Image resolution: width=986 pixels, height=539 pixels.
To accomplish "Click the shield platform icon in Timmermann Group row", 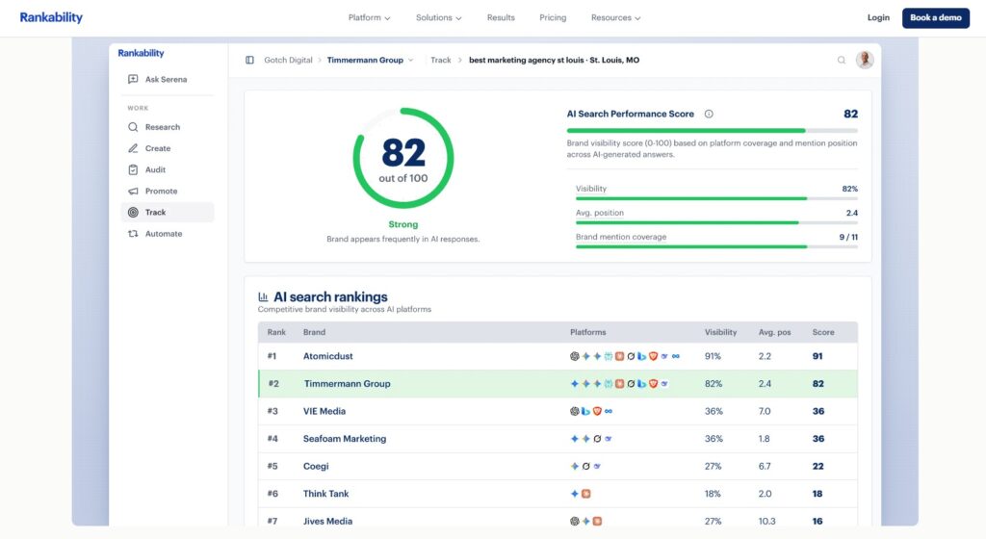I will 654,384.
